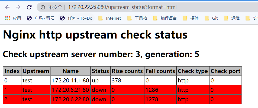The height and width of the screenshot is (108, 258).
Task: Go back with the browser back arrow
Action: tap(8, 7)
